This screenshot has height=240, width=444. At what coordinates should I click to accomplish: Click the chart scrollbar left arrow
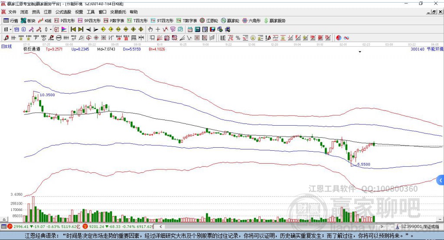(x=161, y=227)
